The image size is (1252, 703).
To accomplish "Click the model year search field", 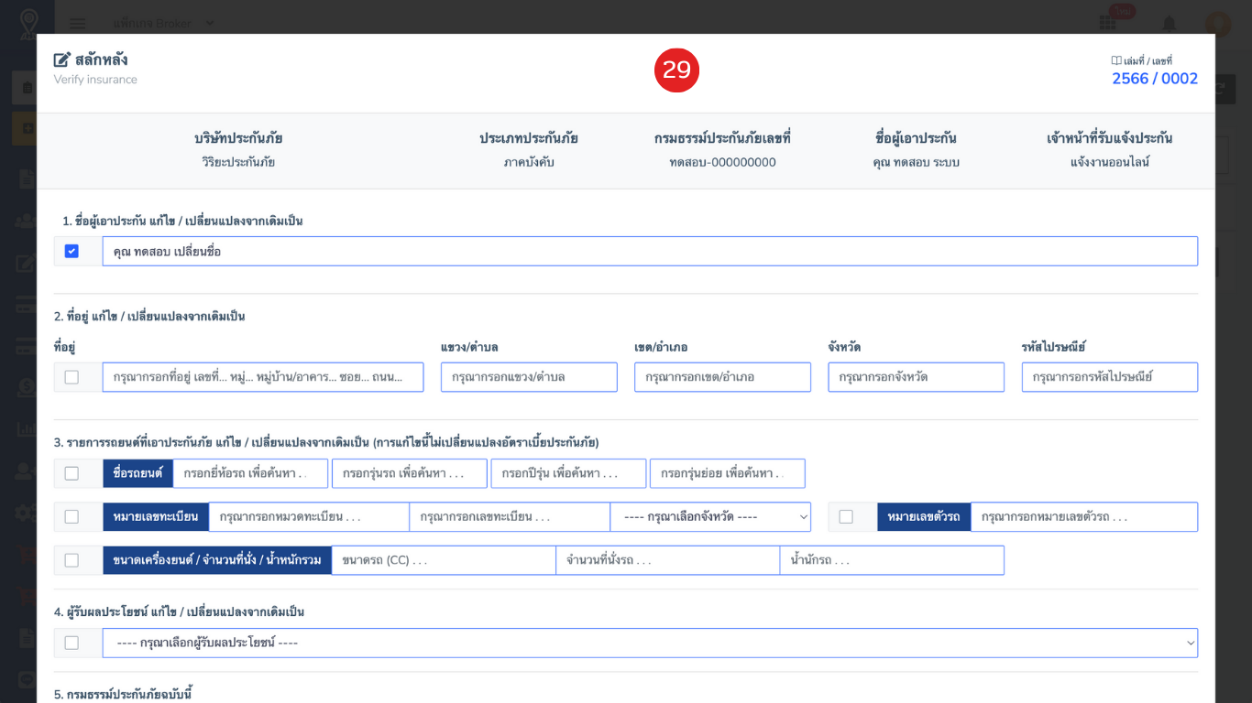I will [569, 473].
